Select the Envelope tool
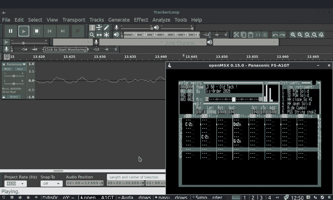The image size is (333, 200). click(x=99, y=28)
